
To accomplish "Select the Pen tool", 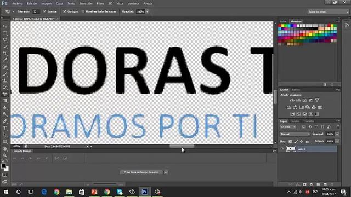I will coord(5,121).
